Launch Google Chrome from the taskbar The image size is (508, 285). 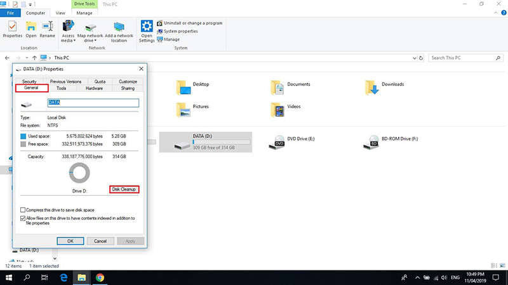100,277
